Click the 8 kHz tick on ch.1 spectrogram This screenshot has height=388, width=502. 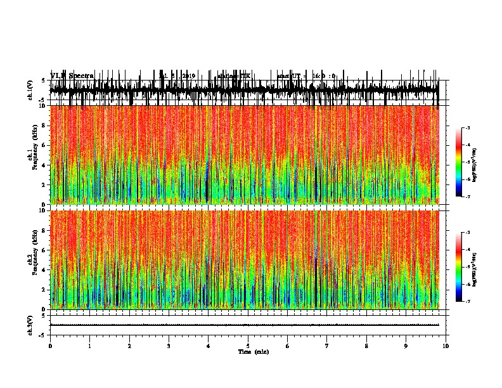coord(44,126)
